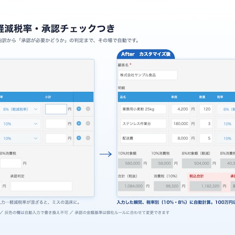Screen dimensions: 235x235
Task: Click the 10%対象額 label
Action: tap(127, 153)
